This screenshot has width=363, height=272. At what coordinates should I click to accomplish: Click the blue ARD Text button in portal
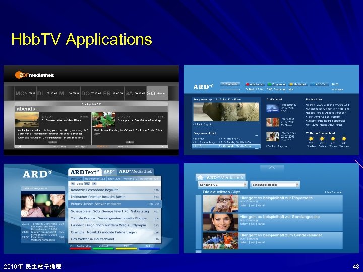(x=320, y=84)
